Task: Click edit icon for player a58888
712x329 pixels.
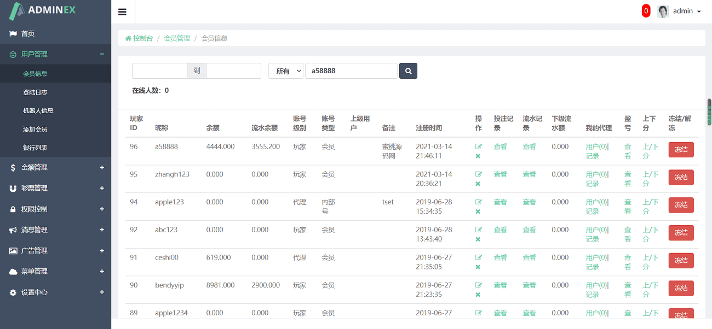Action: pyautogui.click(x=478, y=146)
